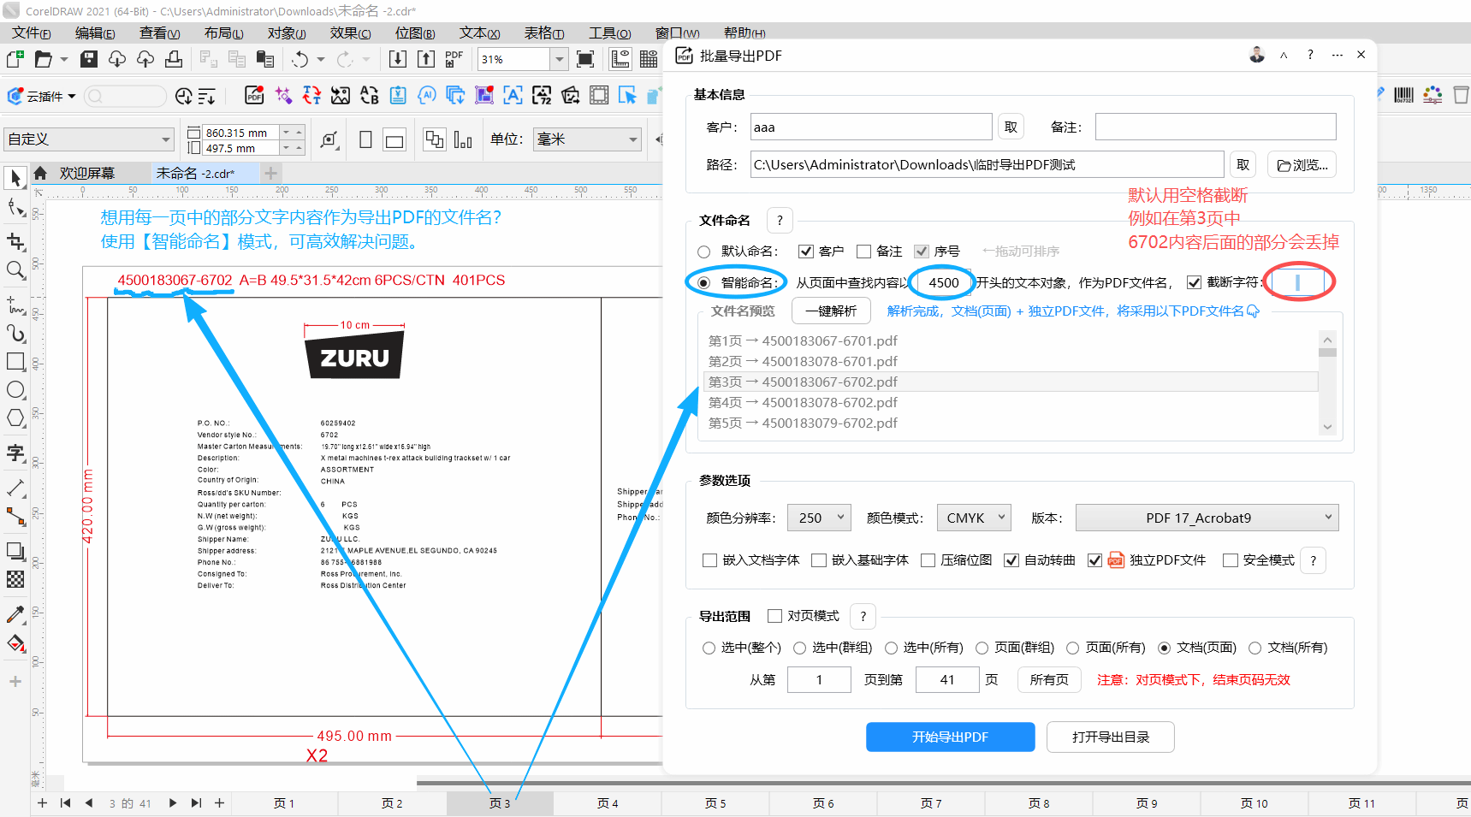Select the Rectangle tool in toolbox
Screen dimensions: 1471x817
pyautogui.click(x=15, y=361)
